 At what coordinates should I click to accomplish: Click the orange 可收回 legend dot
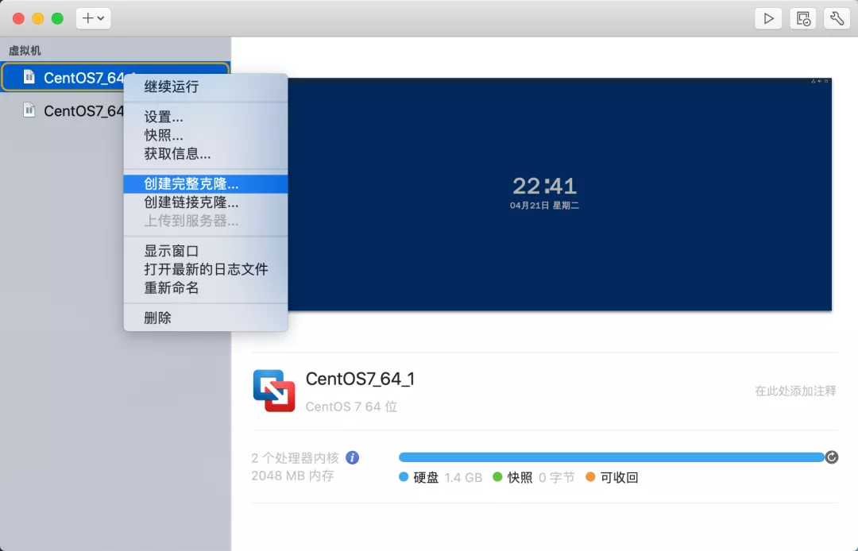590,476
